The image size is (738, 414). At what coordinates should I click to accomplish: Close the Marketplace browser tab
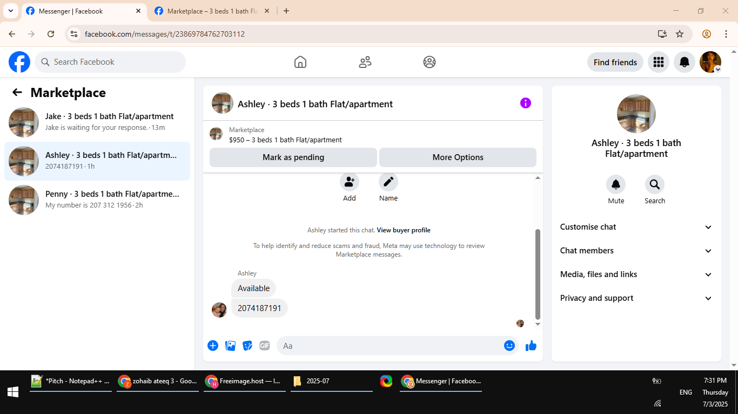[266, 11]
